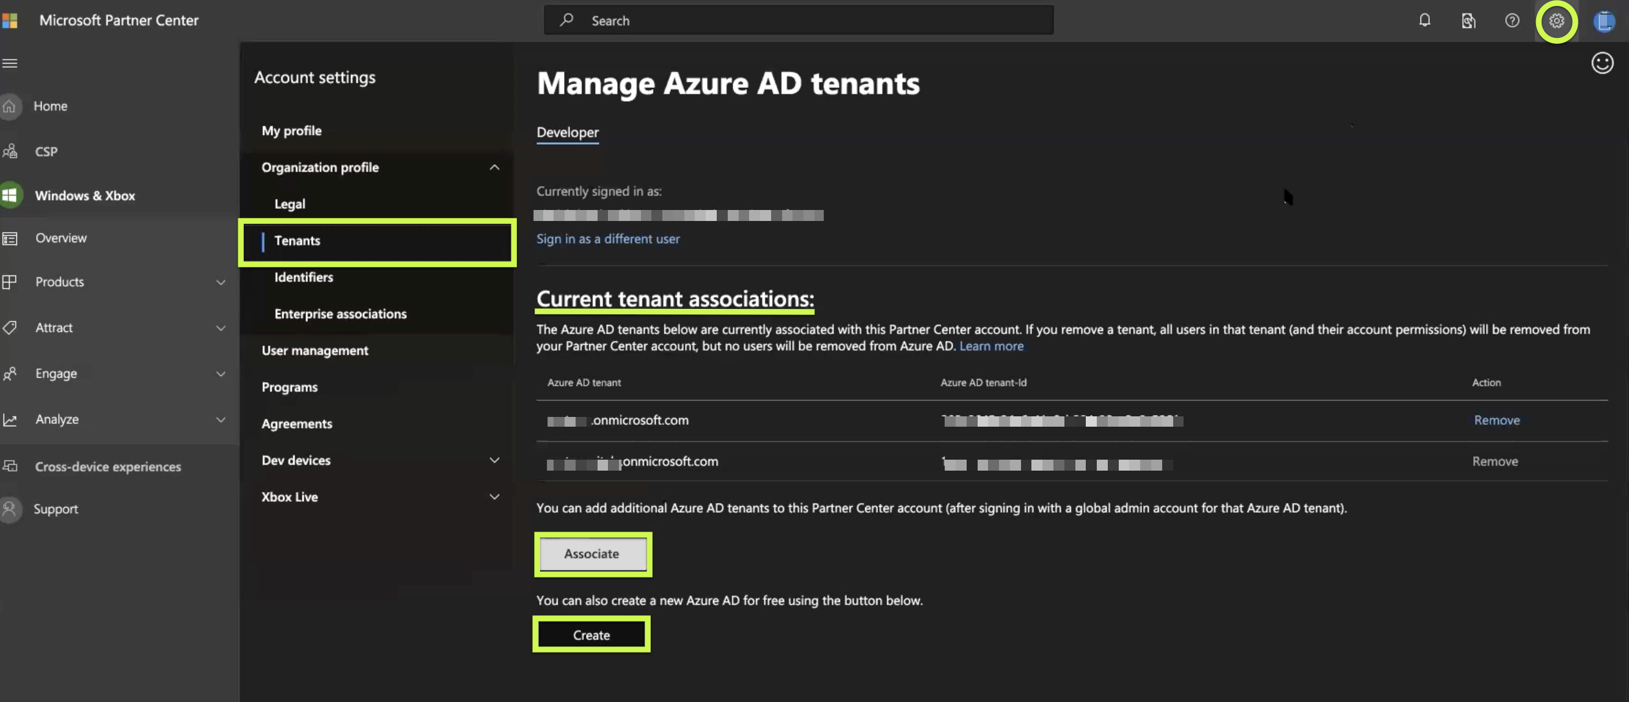Select Windows & Xbox workspace

(86, 196)
